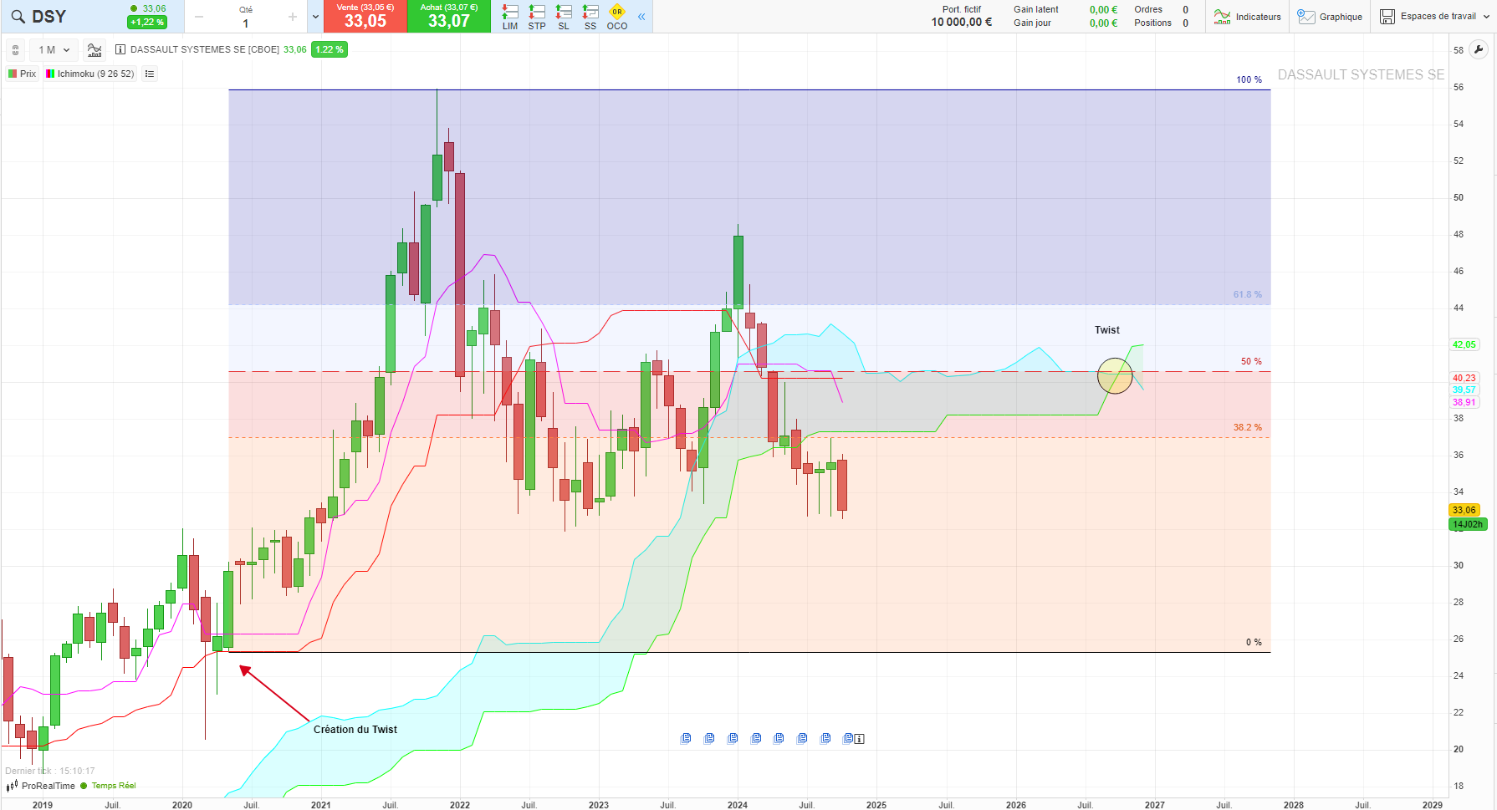The width and height of the screenshot is (1497, 810).
Task: Click the 50 % Fibonacci level label
Action: (1252, 362)
